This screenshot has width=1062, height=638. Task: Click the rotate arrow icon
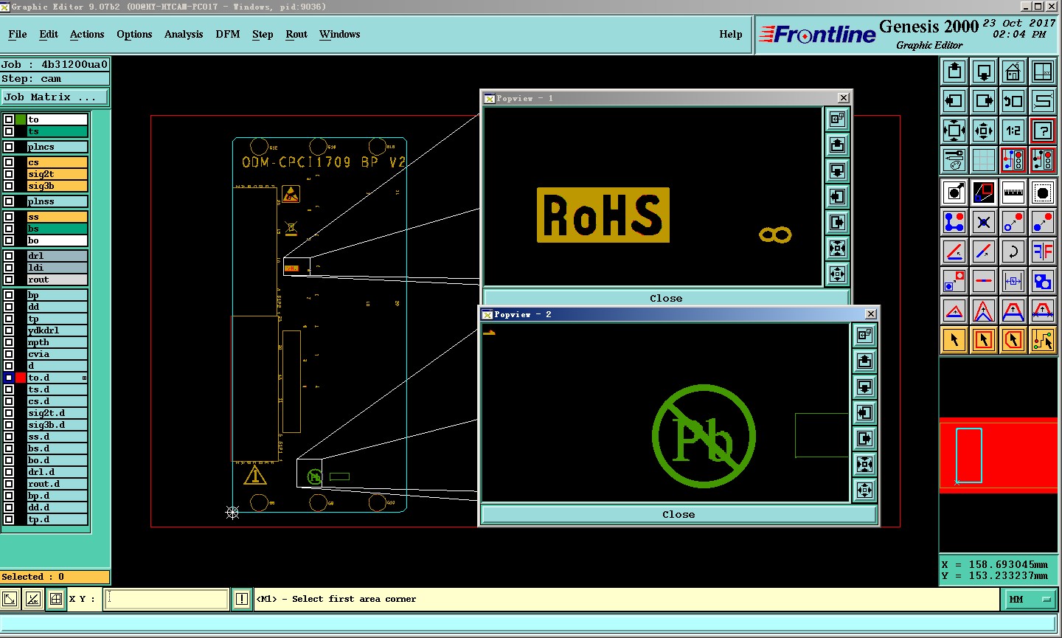click(1013, 252)
